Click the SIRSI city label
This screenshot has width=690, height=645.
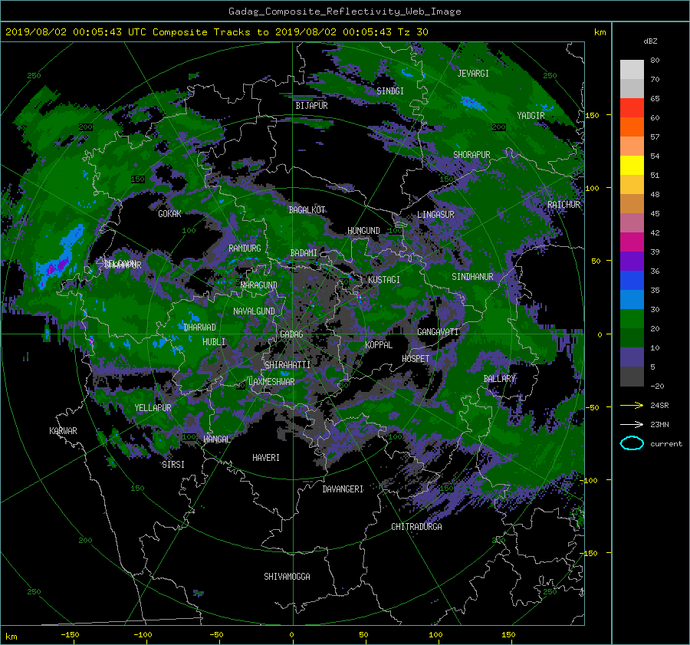pos(173,465)
